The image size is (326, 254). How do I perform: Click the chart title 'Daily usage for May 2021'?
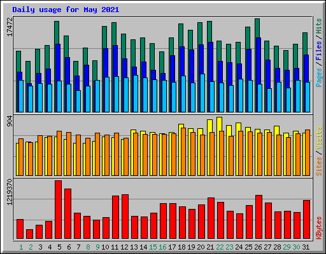coord(66,10)
